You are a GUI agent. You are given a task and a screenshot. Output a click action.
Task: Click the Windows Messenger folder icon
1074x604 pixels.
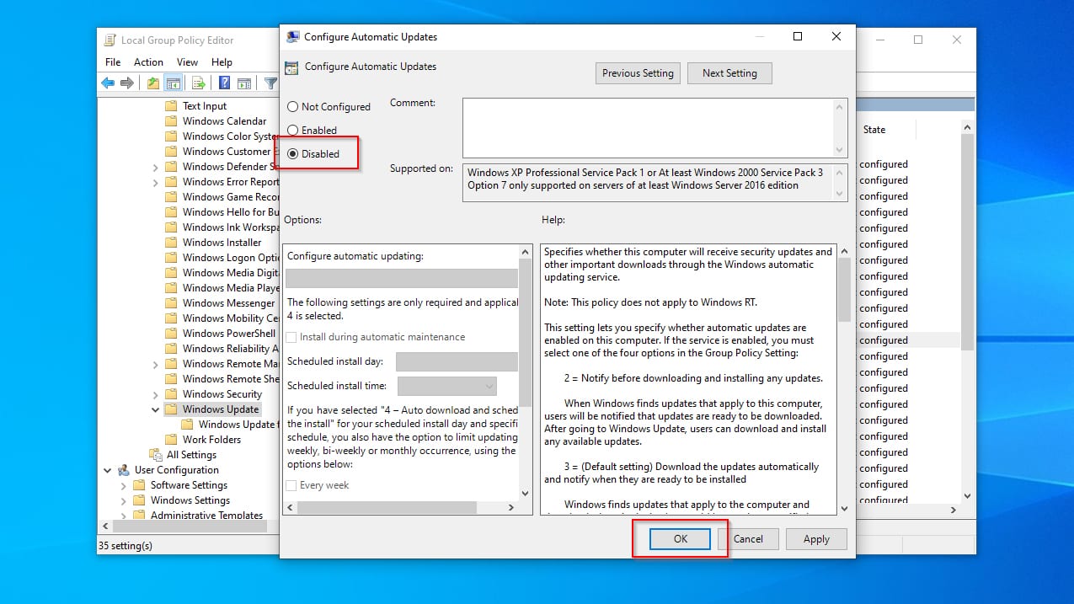(171, 303)
